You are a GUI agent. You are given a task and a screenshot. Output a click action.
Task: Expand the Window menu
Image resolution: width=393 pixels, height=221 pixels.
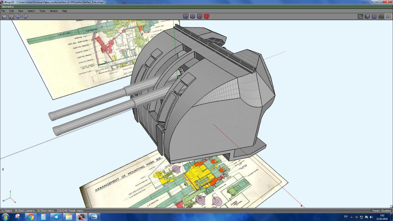coord(54,11)
